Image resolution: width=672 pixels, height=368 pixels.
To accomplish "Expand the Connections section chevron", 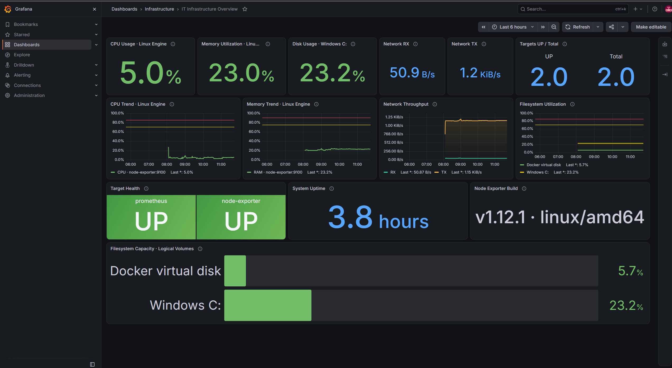I will click(96, 85).
